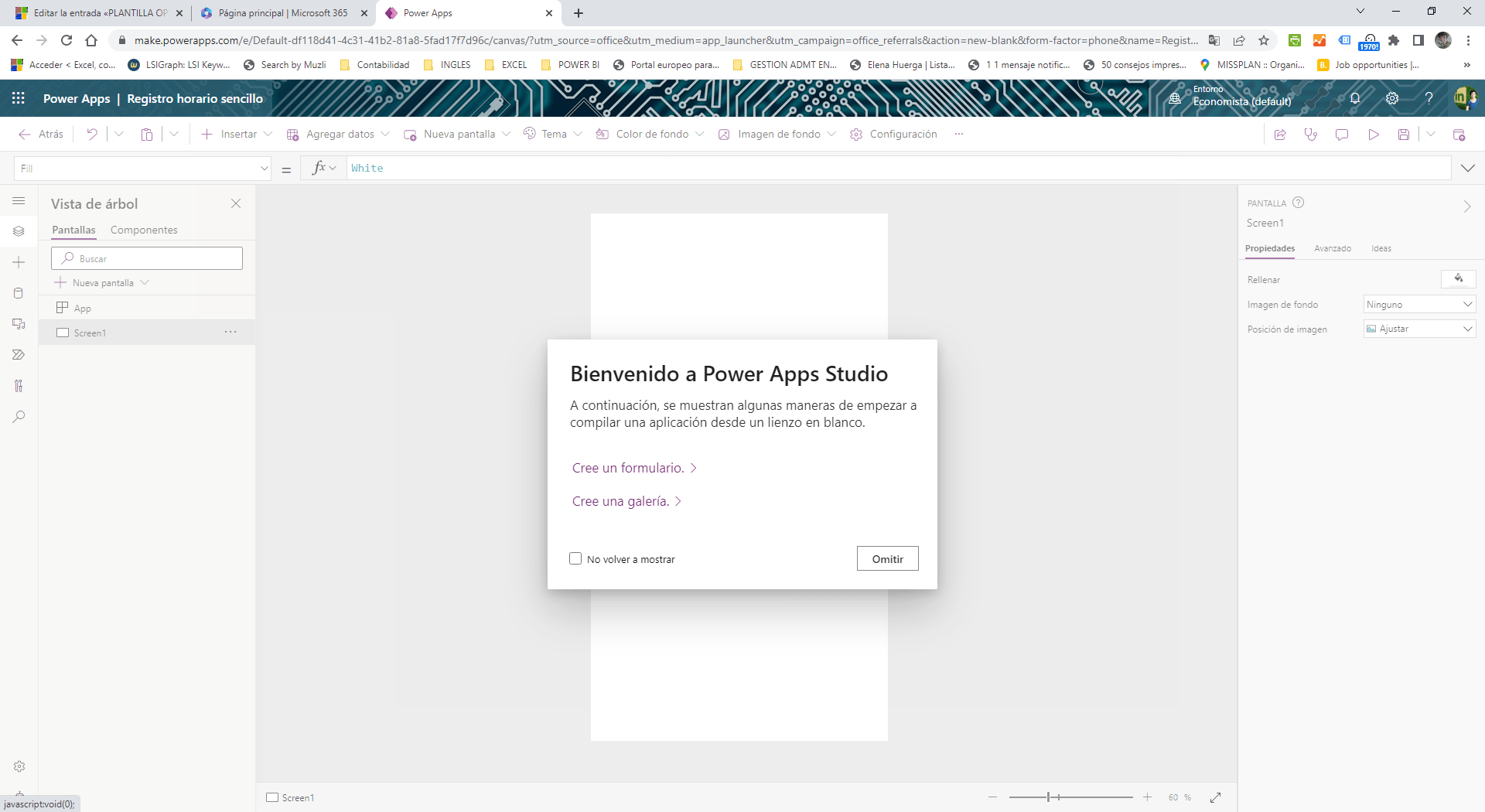Click the Insert plus icon in left rail

point(19,262)
